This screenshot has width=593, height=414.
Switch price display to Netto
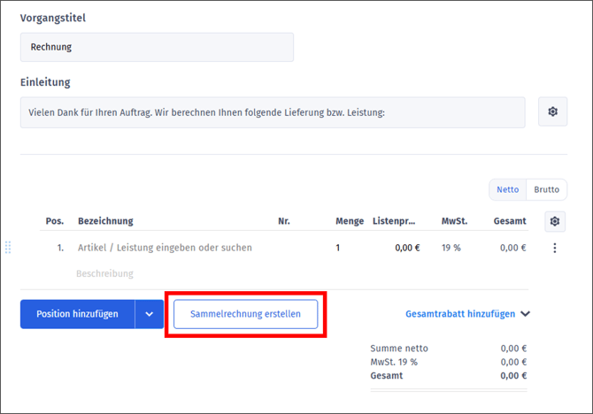tap(508, 190)
